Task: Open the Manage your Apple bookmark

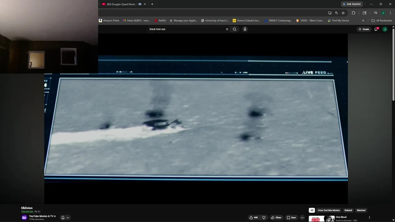Action: coord(183,21)
